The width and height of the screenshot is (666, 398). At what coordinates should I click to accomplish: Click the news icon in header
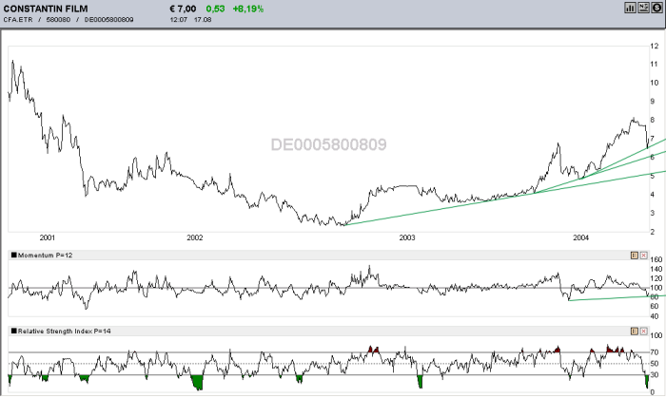pos(643,8)
